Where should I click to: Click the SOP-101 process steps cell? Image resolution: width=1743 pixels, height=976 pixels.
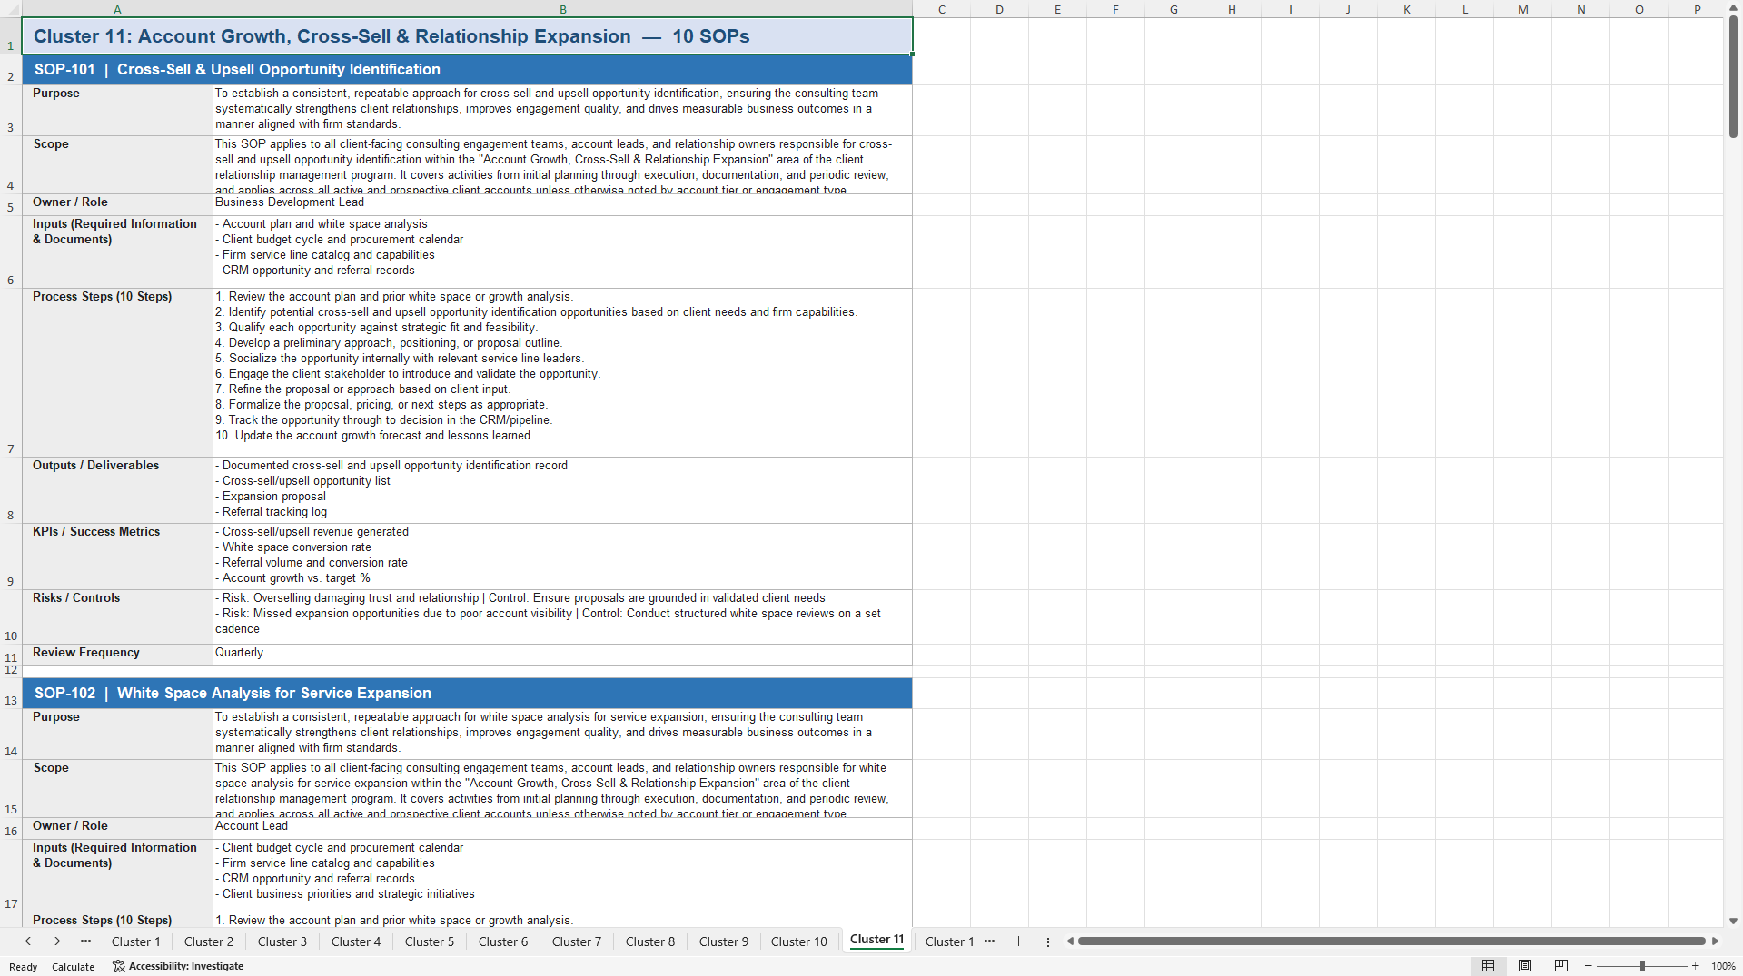(x=562, y=372)
